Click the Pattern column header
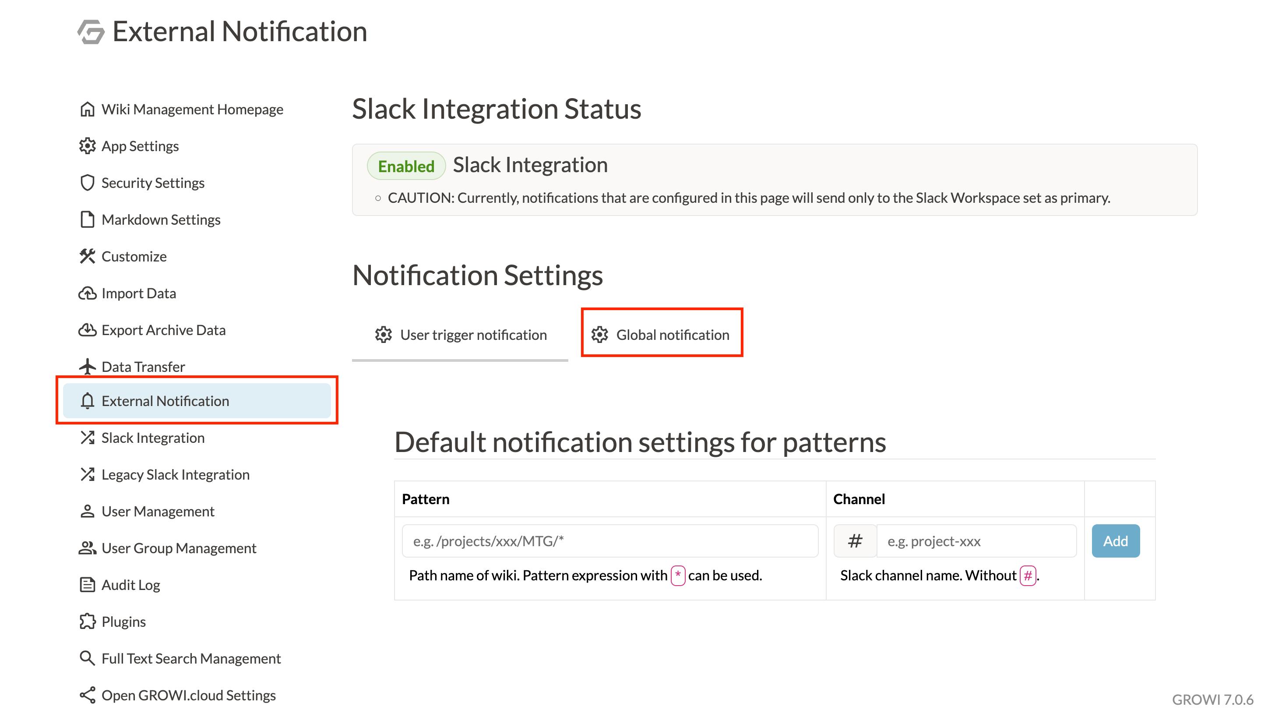 426,499
